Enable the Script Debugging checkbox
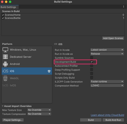Screen dimensions: 127x124 (91, 74)
